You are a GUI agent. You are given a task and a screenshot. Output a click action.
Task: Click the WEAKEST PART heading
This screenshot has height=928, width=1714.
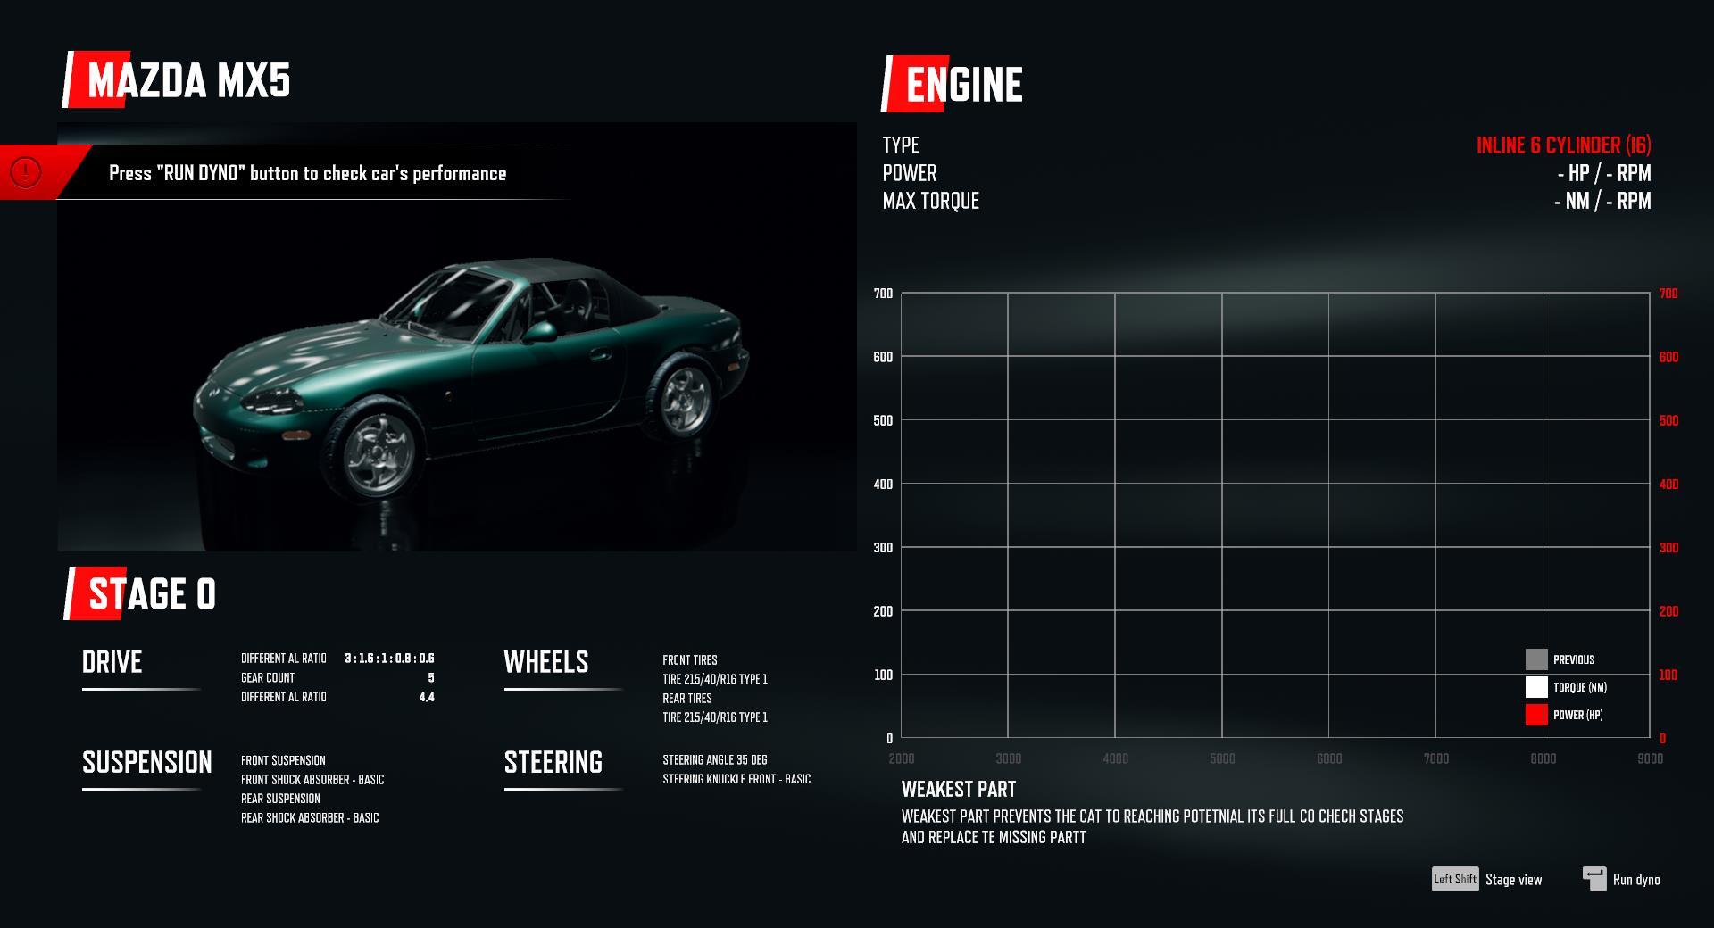pyautogui.click(x=959, y=790)
